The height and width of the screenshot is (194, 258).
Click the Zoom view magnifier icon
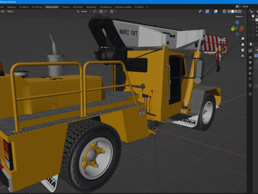[x=243, y=39]
